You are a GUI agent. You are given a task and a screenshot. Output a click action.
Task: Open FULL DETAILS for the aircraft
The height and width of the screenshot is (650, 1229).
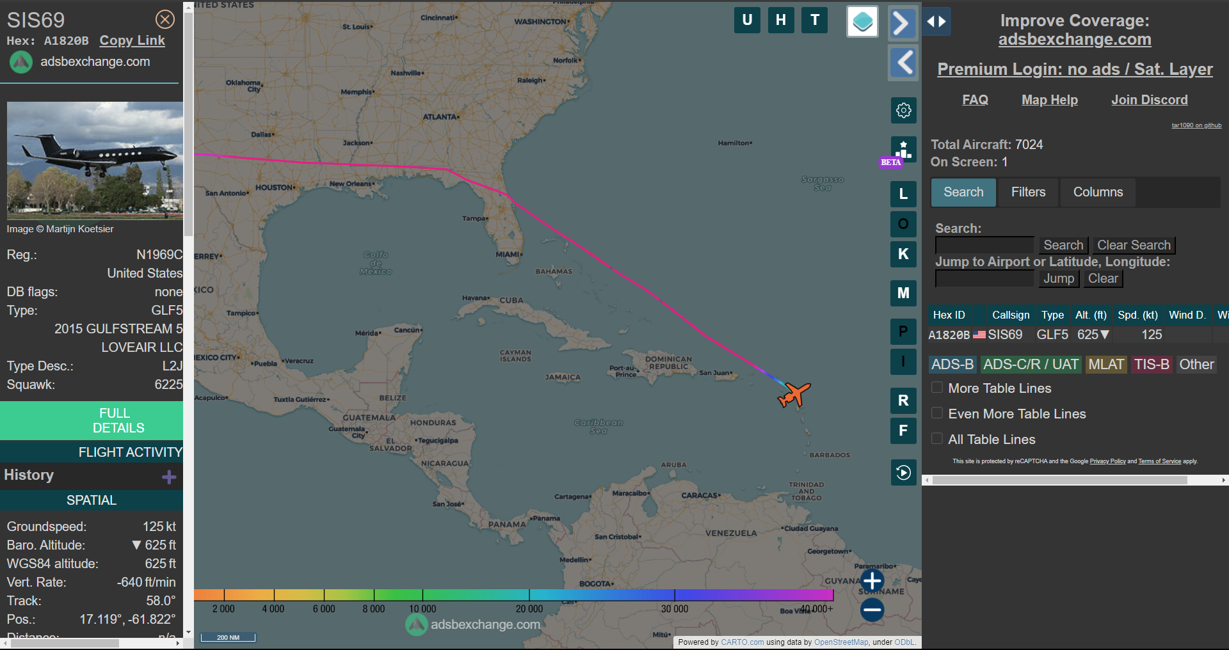pyautogui.click(x=92, y=420)
